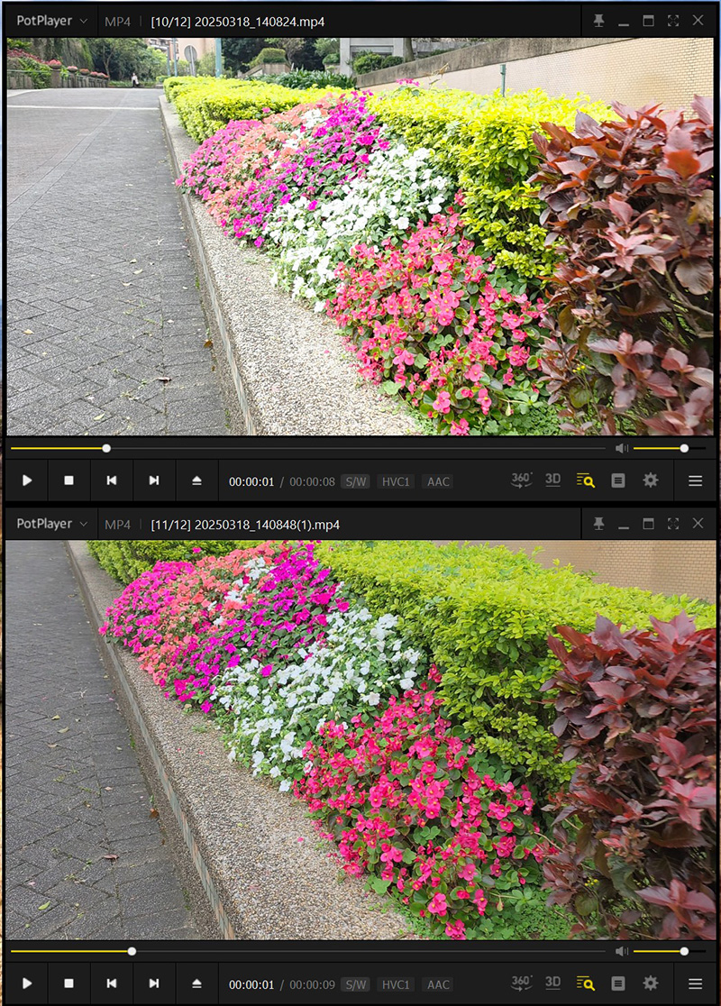721x1006 pixels.
Task: Toggle 360 video mode in top player
Action: [521, 480]
